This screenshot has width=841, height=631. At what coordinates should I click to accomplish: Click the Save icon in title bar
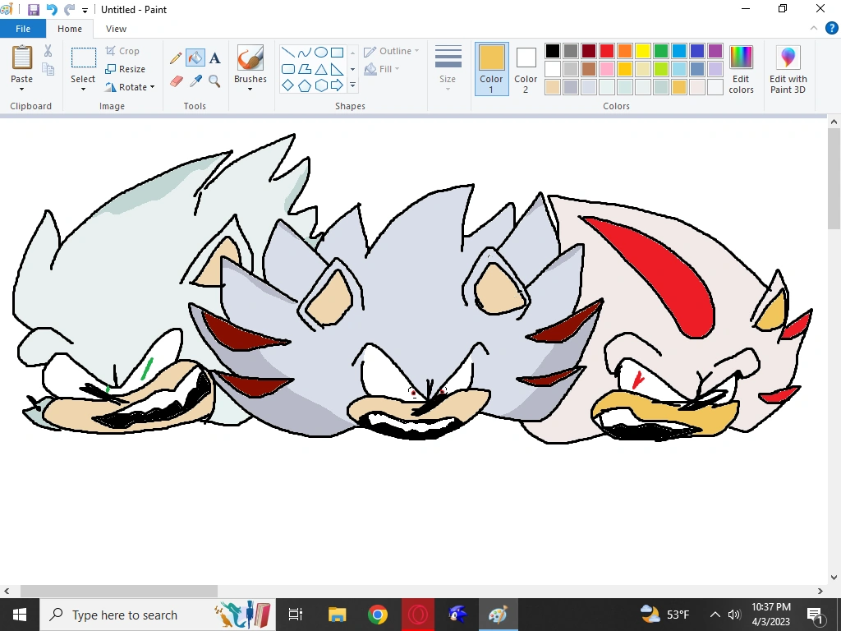coord(34,10)
